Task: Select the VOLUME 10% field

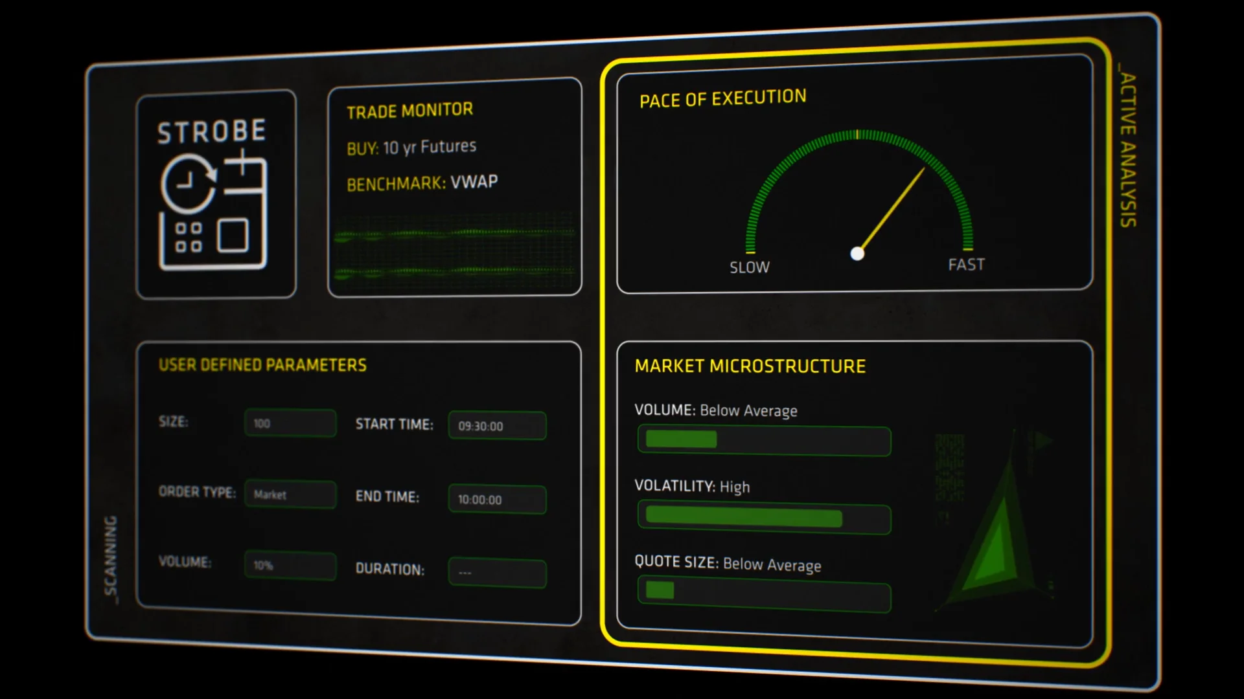Action: pos(290,566)
